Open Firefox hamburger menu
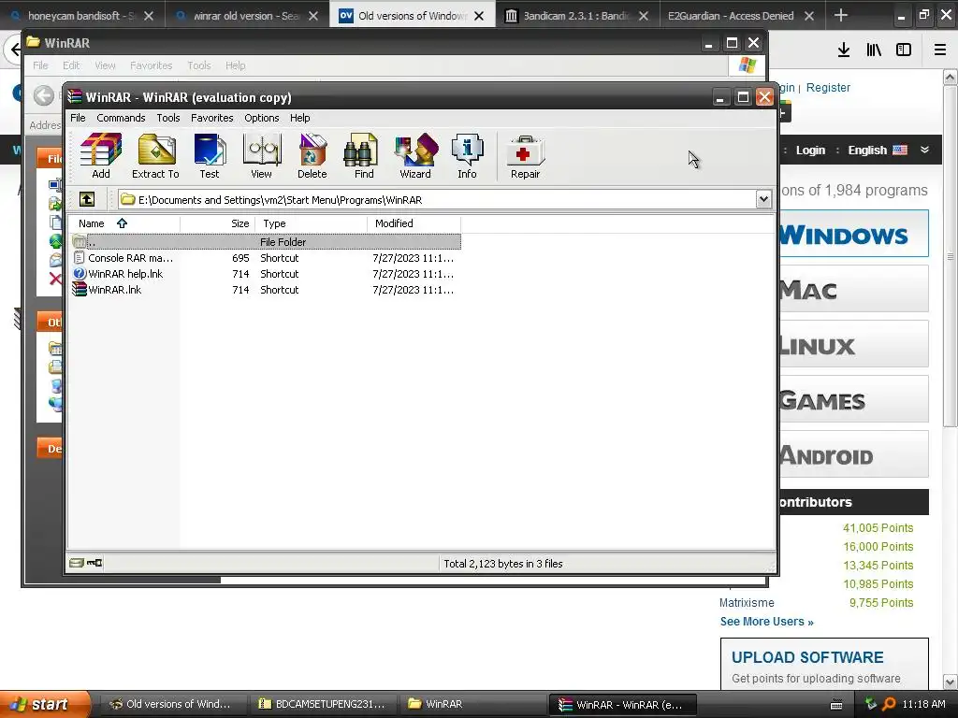The image size is (958, 718). (x=940, y=50)
